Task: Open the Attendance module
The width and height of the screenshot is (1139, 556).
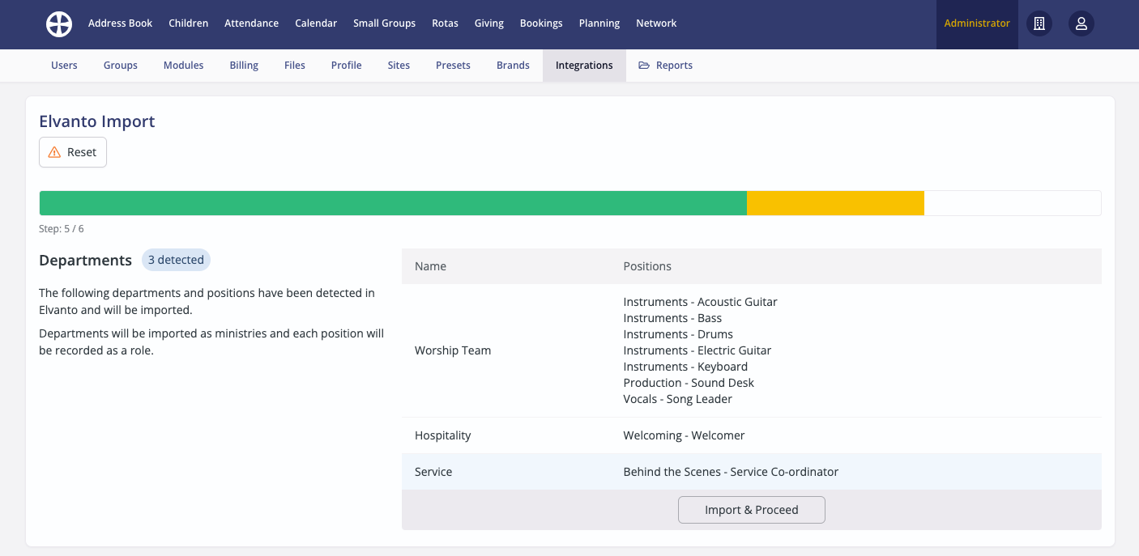Action: click(251, 23)
